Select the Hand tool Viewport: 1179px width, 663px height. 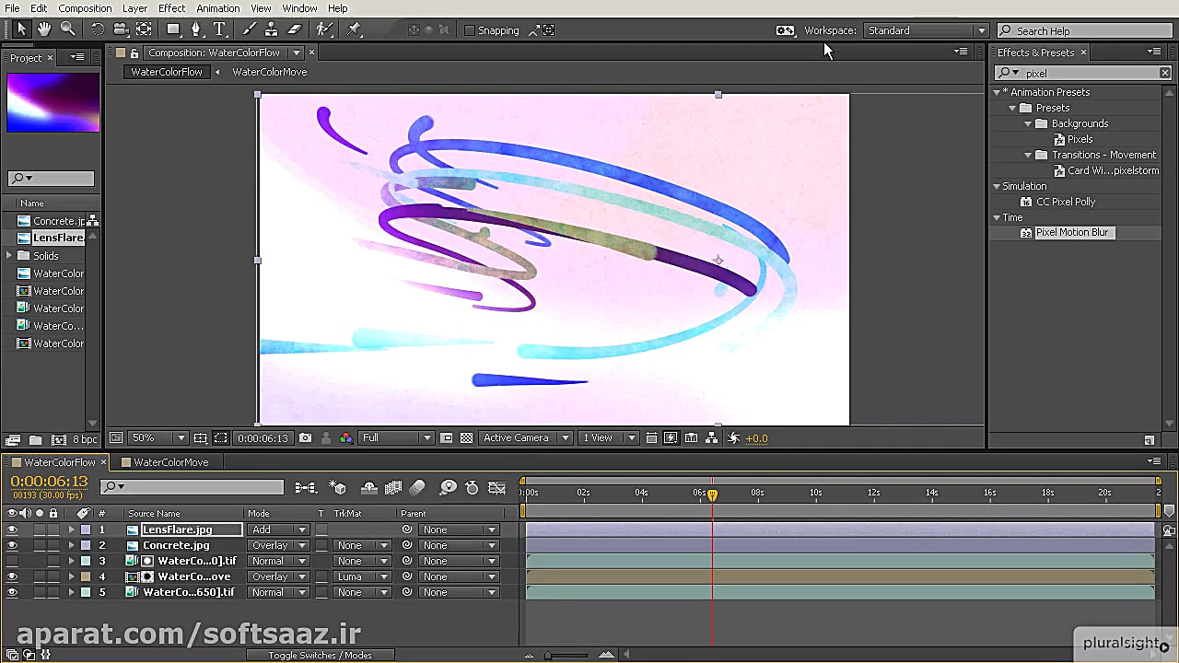click(44, 29)
